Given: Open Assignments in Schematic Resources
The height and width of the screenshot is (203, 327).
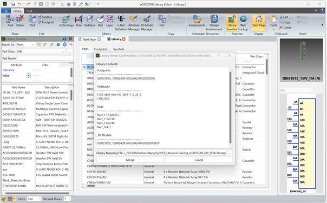Looking at the screenshot, I should (x=197, y=21).
